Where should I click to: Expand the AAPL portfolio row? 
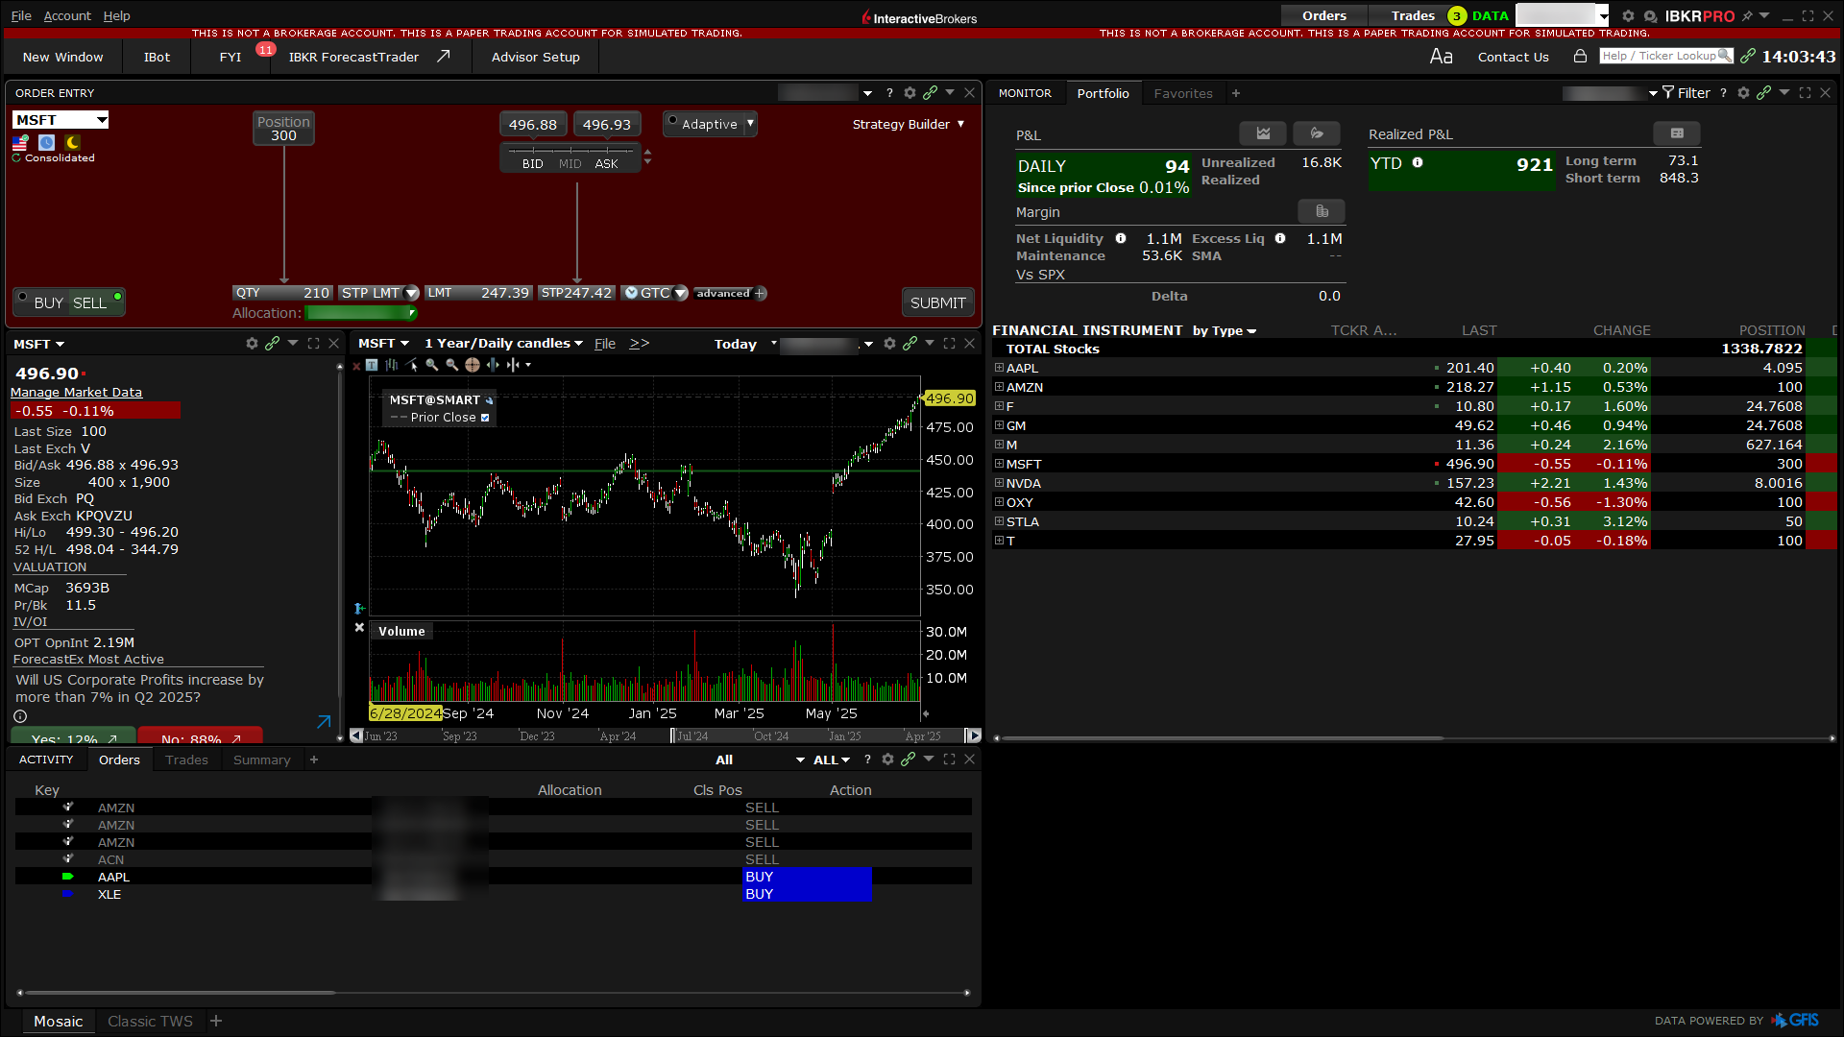[x=999, y=368]
